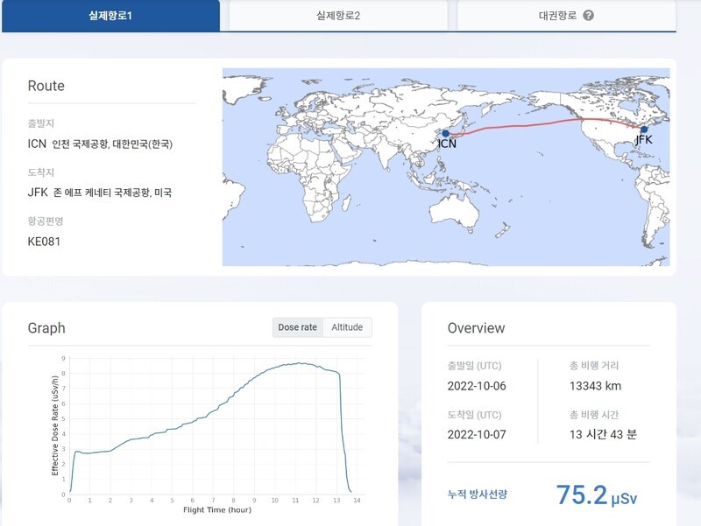Click cumulative dose value 75.2 μSv

tap(597, 494)
